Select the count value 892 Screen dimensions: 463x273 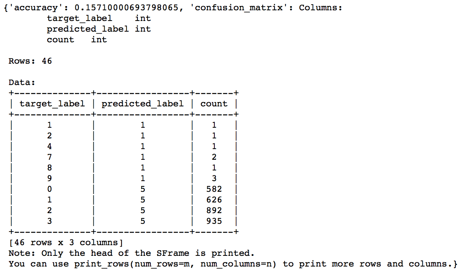point(214,210)
